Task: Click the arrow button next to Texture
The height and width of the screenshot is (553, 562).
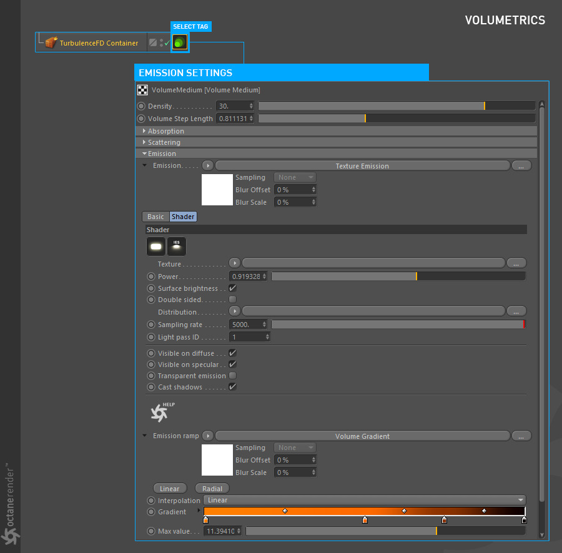Action: (x=235, y=263)
